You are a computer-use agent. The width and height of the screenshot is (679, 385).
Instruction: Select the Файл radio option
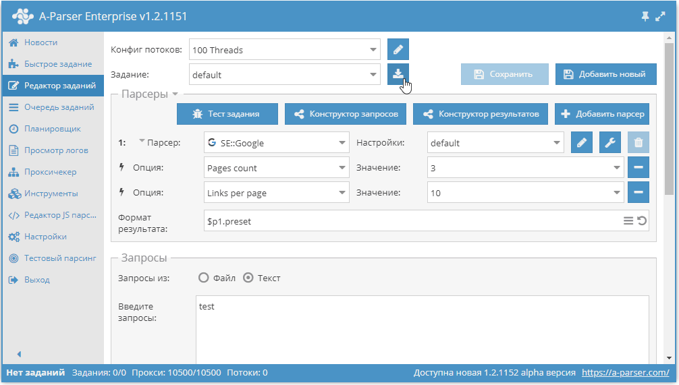[204, 278]
